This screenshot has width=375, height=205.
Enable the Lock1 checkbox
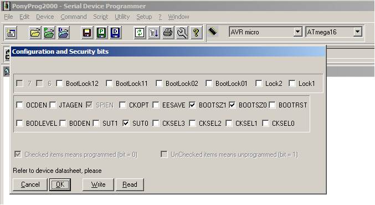(292, 83)
